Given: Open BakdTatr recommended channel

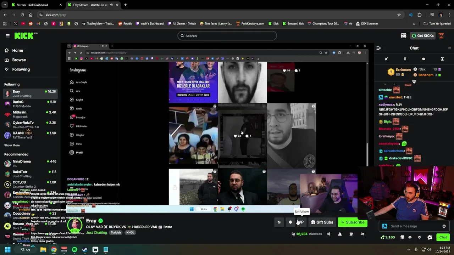Looking at the screenshot, I should (x=30, y=174).
